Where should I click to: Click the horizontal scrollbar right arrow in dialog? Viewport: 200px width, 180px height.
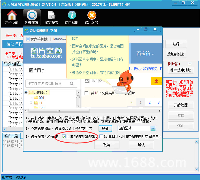(160, 111)
